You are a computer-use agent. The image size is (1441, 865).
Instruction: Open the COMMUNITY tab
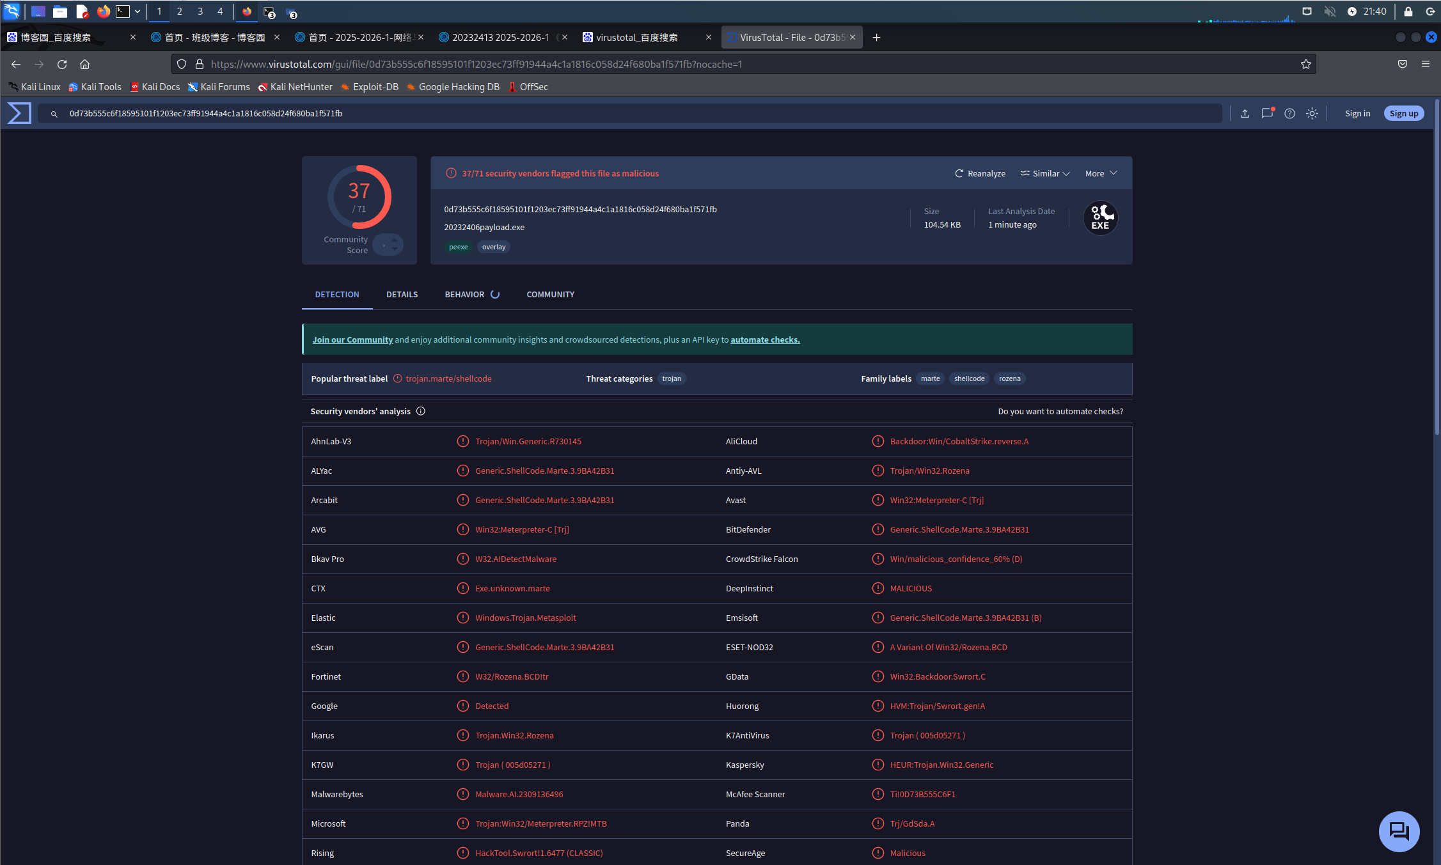click(x=550, y=294)
